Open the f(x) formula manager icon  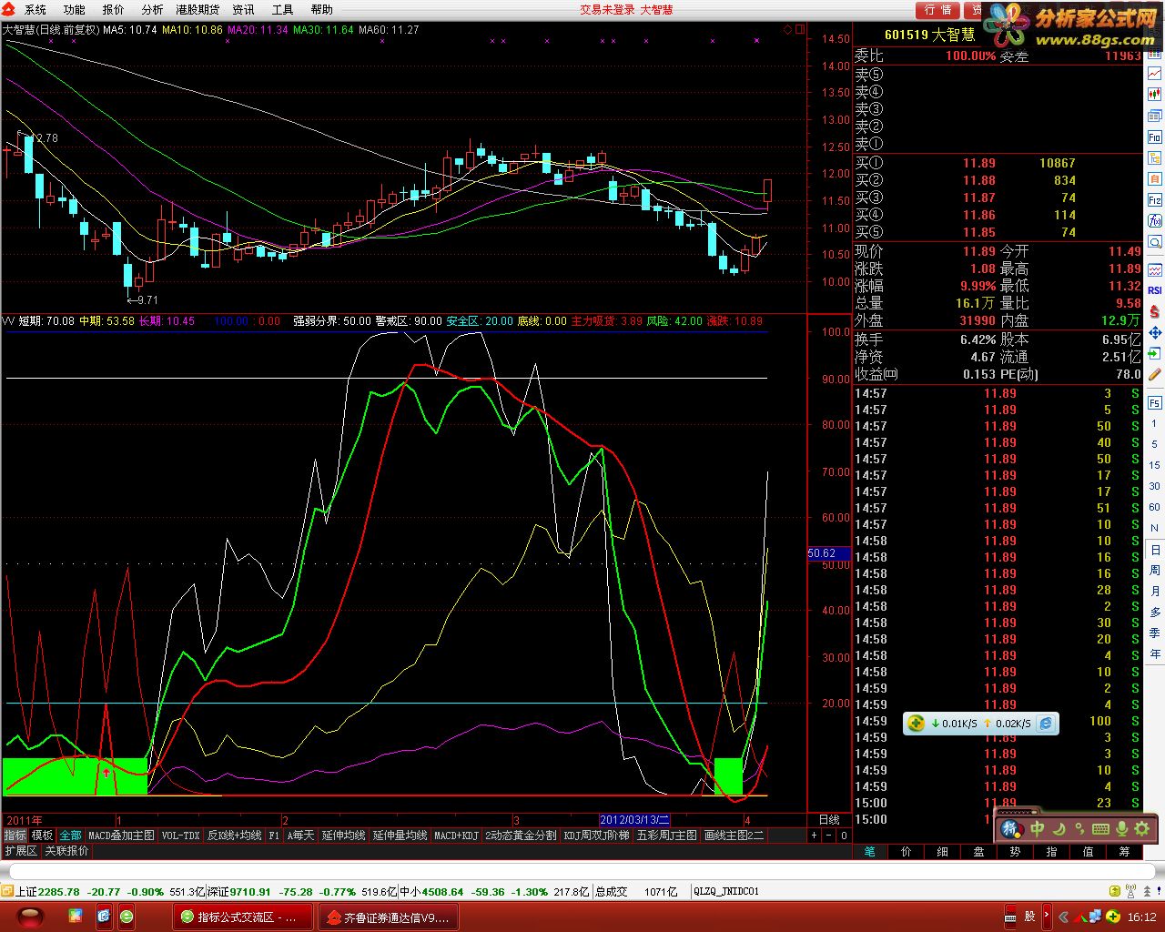[1155, 221]
